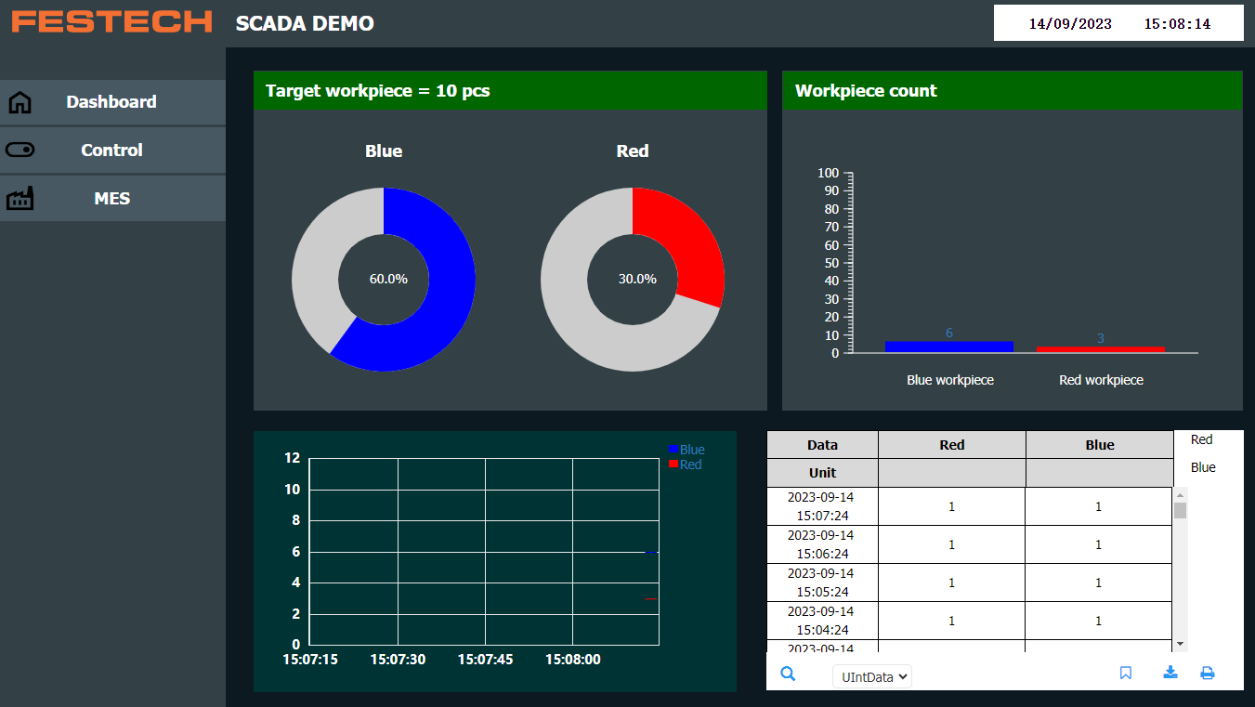Click the Red workpiece axis label
Viewport: 1255px width, 707px height.
[x=1101, y=380]
